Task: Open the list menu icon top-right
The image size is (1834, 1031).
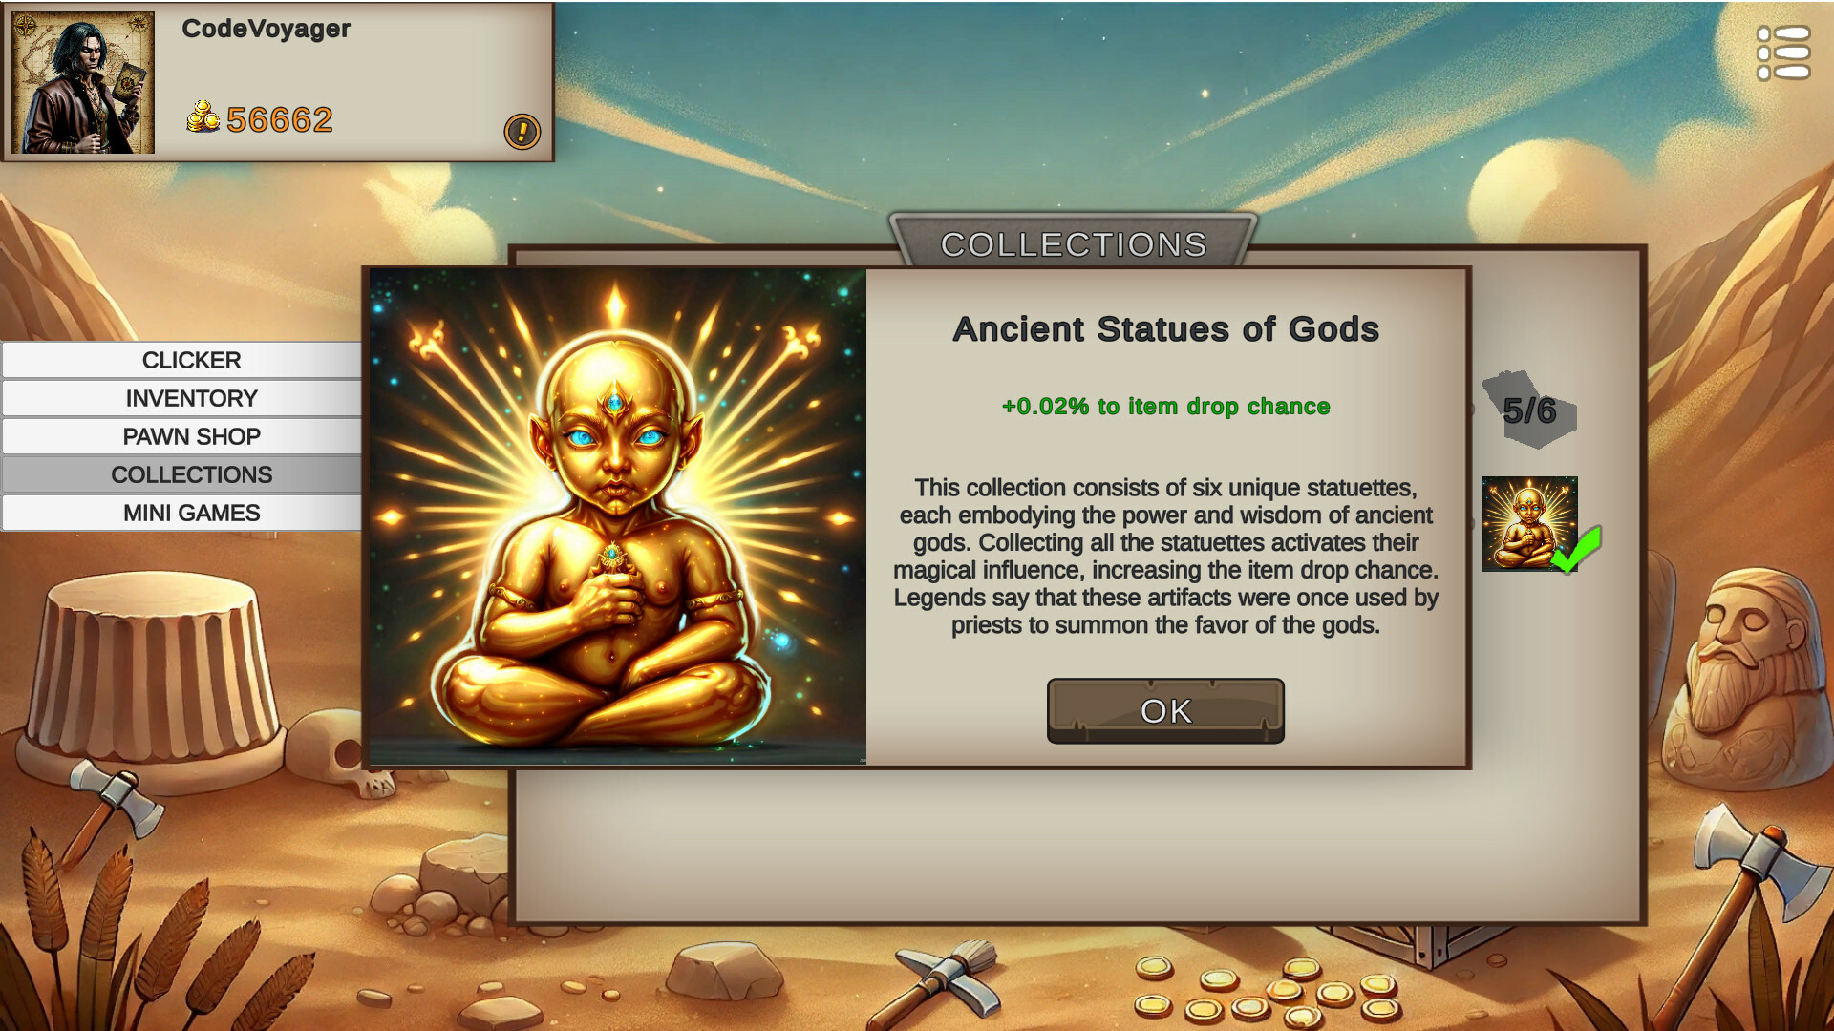Action: 1782,53
